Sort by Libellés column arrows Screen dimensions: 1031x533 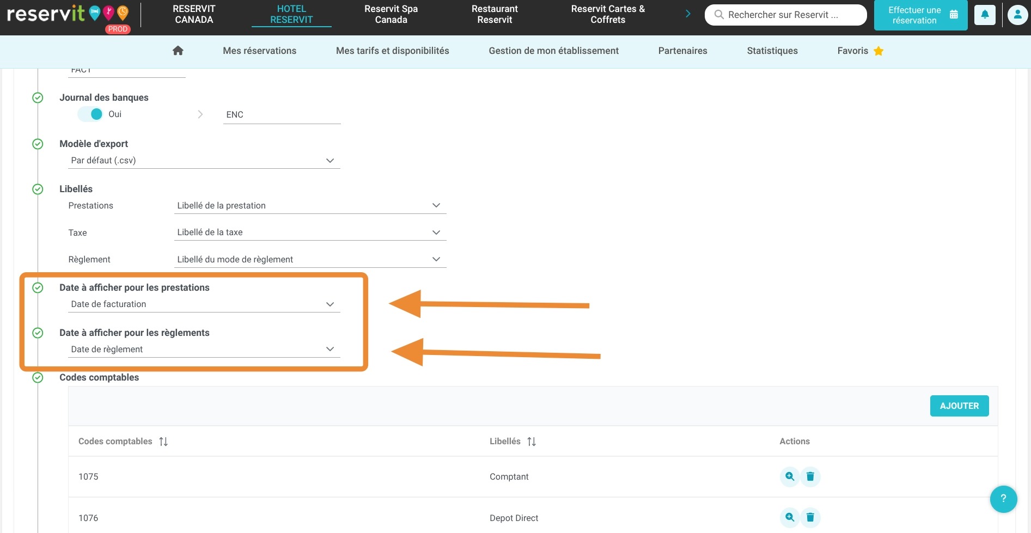pos(532,442)
